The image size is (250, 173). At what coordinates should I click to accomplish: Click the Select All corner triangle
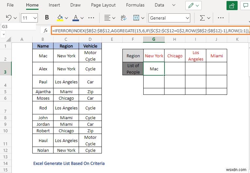(8, 39)
